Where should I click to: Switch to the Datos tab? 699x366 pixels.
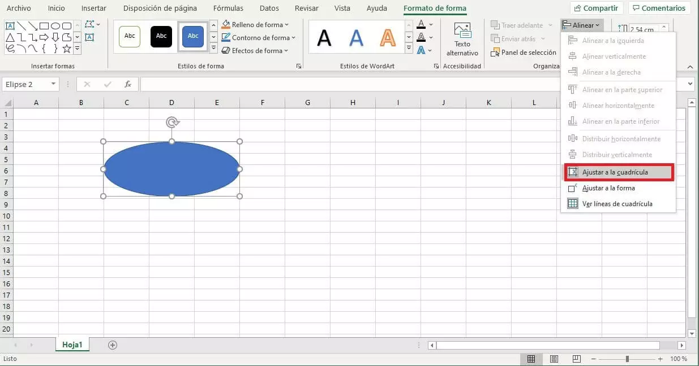click(269, 8)
